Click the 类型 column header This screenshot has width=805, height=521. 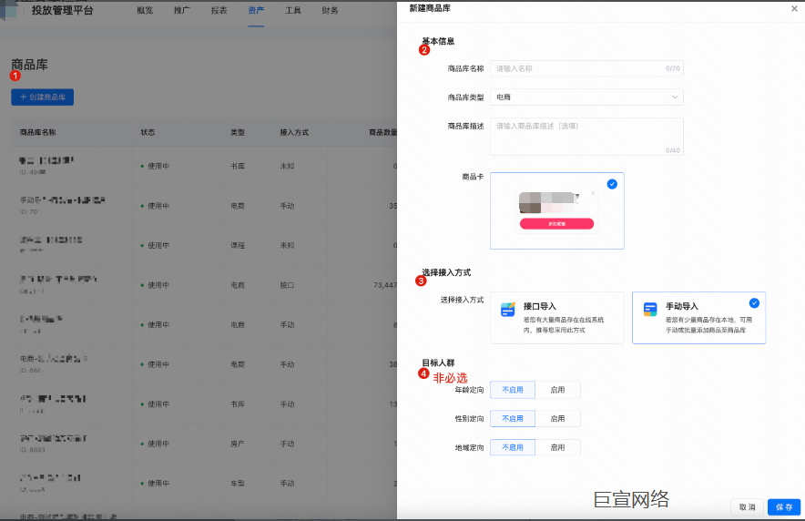pos(238,132)
